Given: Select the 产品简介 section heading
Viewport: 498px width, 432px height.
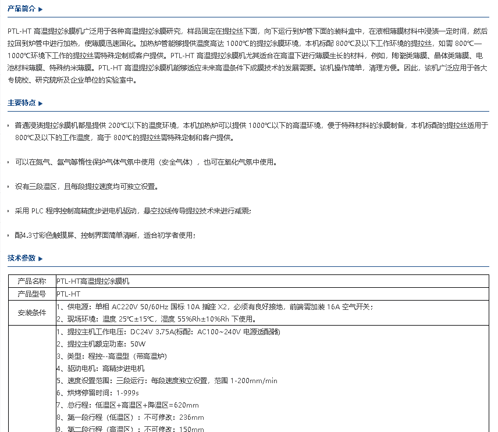Looking at the screenshot, I should pyautogui.click(x=22, y=9).
